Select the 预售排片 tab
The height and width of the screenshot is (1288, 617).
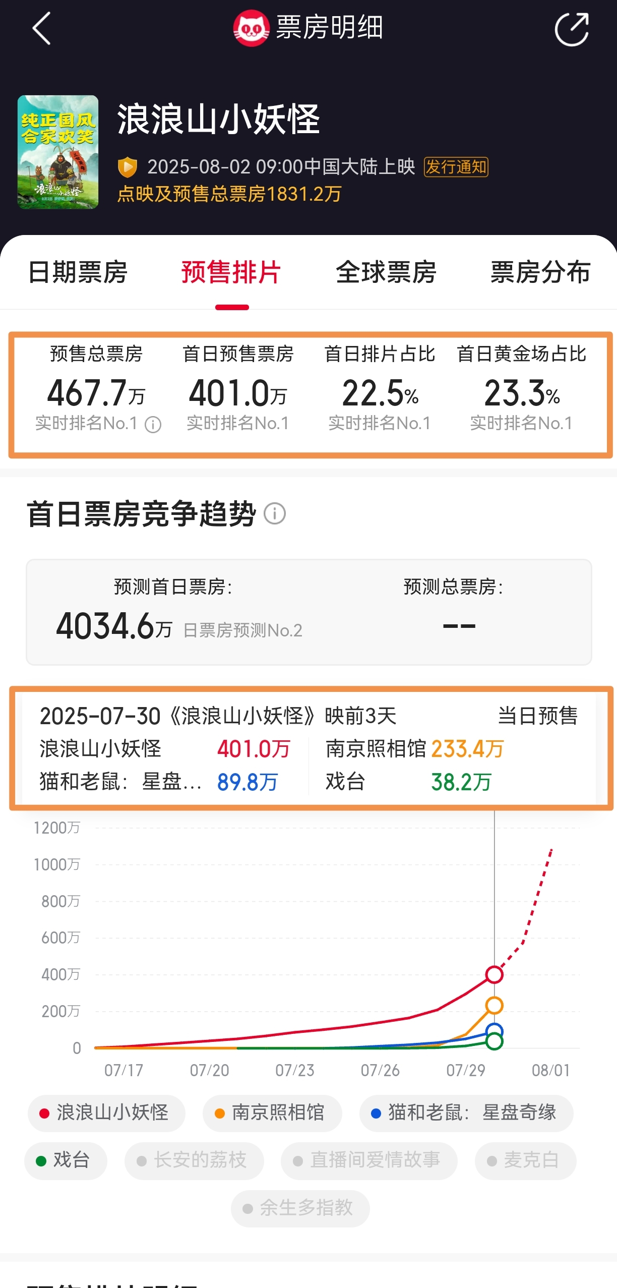tap(231, 272)
